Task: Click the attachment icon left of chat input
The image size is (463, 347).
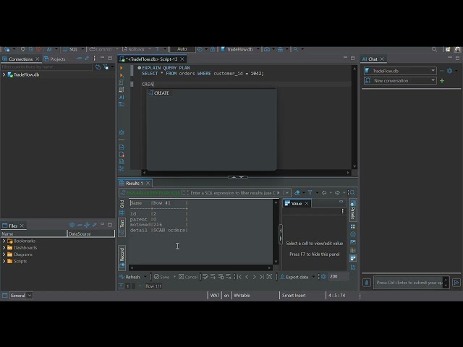Action: 367,283
